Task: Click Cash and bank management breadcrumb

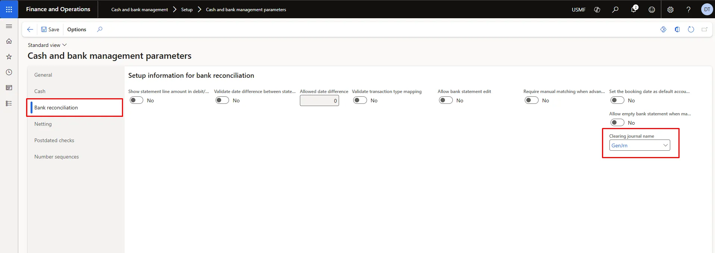Action: pos(139,10)
